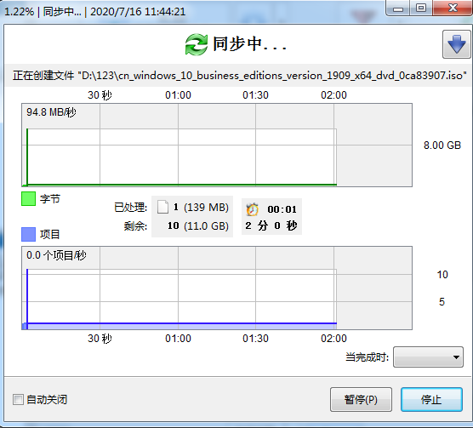Screen dimensions: 473x428
Task: Enable the 自动关闭 checkbox
Action: 18,400
